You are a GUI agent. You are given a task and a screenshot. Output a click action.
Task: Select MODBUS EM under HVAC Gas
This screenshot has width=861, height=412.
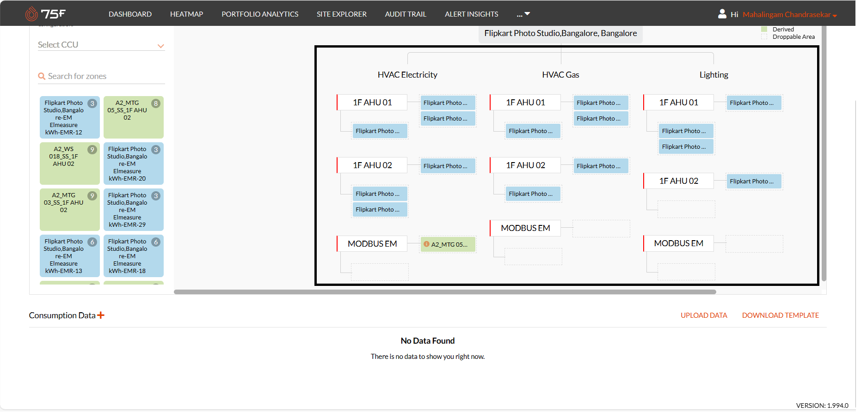[x=525, y=228]
